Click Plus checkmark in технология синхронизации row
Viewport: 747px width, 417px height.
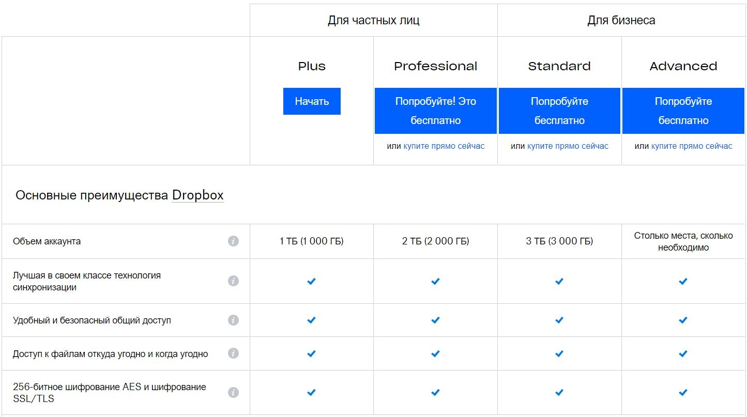tap(311, 281)
